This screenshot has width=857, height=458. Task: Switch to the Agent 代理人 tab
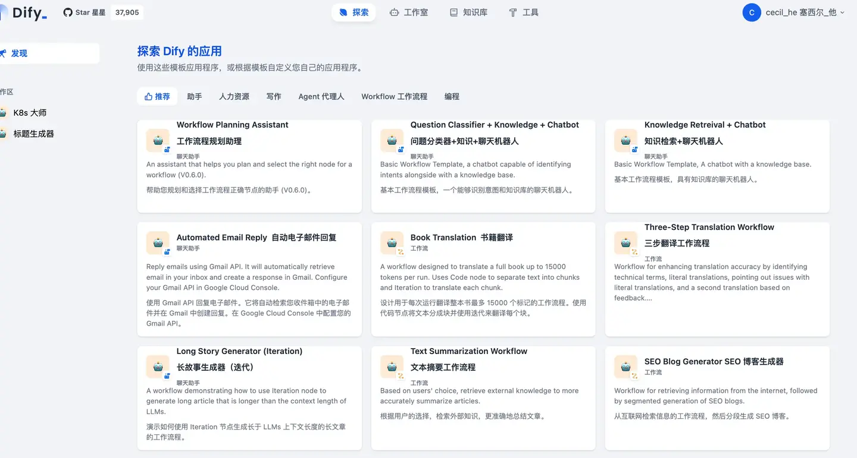tap(321, 96)
